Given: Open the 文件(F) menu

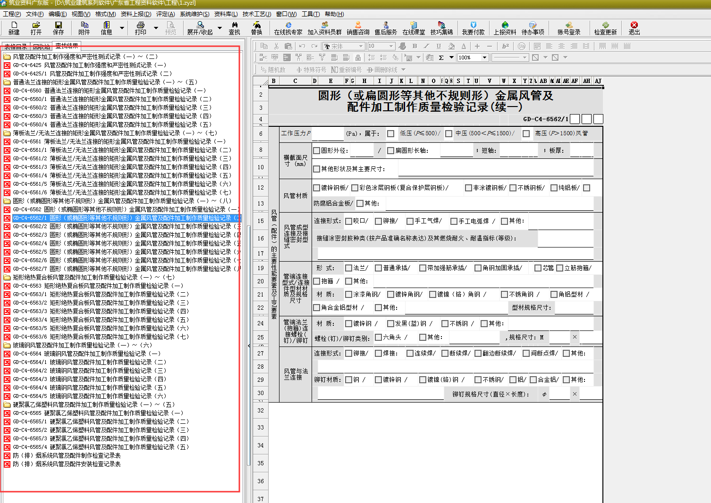Looking at the screenshot, I should pos(35,14).
